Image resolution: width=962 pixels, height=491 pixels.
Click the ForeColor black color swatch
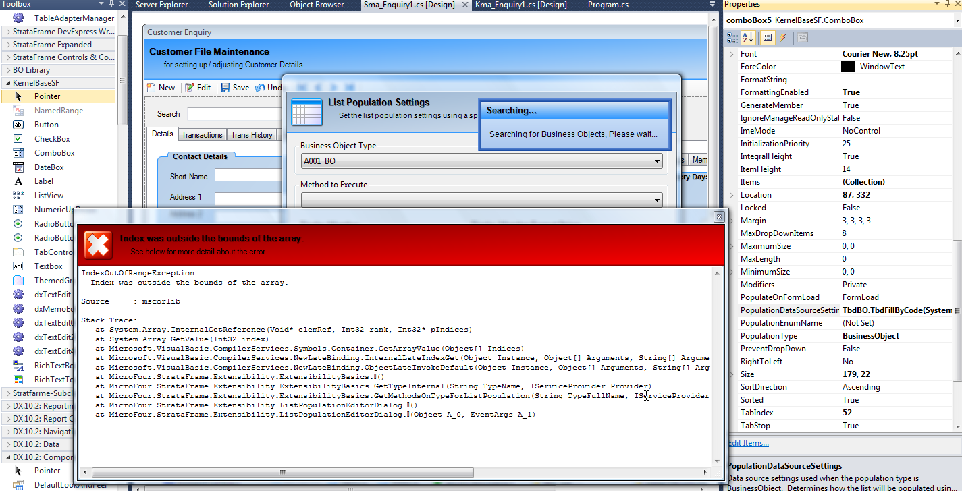pos(848,67)
